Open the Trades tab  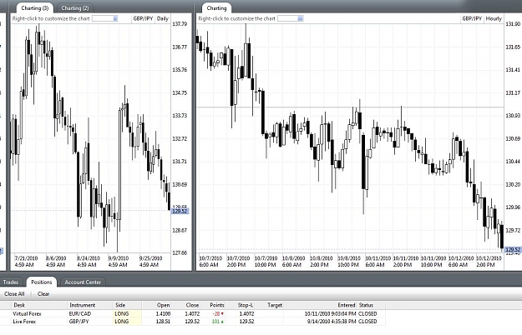click(11, 282)
